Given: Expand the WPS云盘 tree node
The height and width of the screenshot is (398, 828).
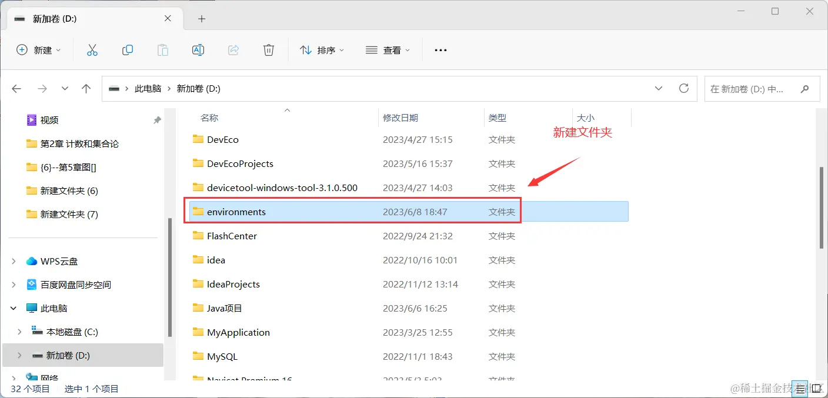Looking at the screenshot, I should point(14,261).
